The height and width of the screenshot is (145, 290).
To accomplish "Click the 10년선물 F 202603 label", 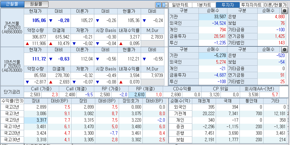I will pyautogui.click(x=12, y=66).
